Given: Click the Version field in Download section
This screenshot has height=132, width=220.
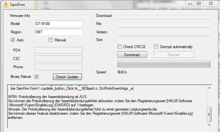Looking at the screenshot, I should point(164,31).
